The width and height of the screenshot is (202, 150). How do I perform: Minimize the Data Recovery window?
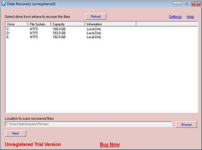(x=178, y=4)
